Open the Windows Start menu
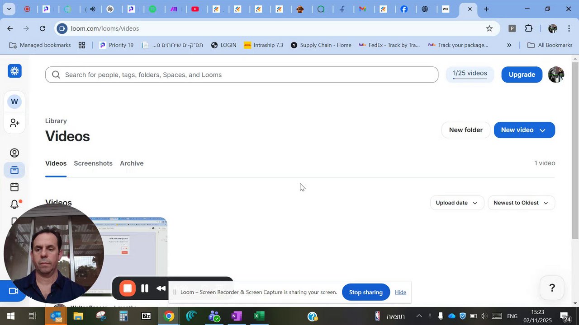This screenshot has height=325, width=579. (10, 316)
